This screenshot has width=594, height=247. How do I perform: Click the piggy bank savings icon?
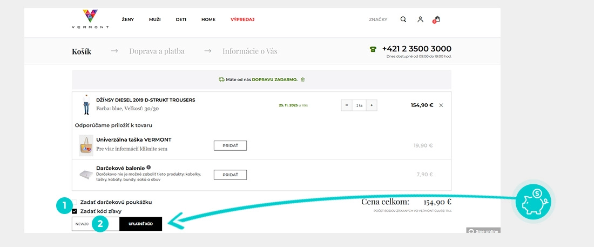[532, 202]
